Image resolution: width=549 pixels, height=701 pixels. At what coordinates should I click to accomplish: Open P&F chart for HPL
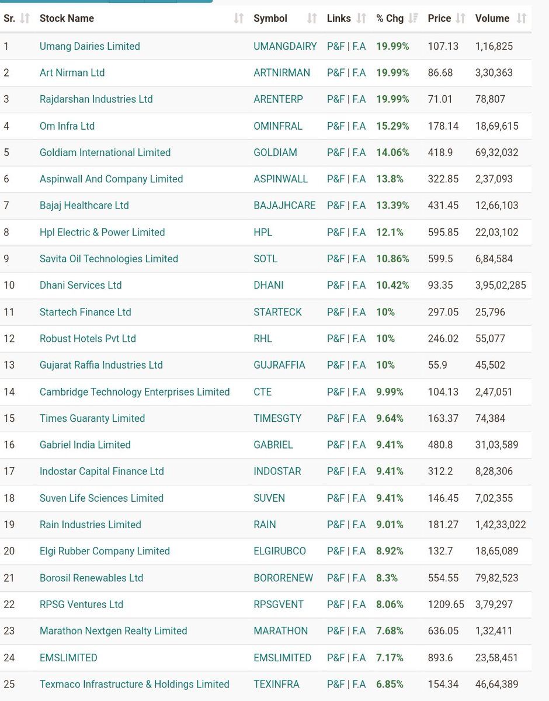(336, 232)
